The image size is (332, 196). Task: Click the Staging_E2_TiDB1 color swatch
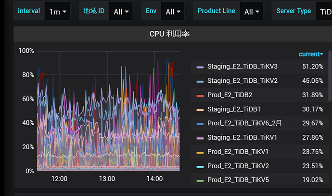pos(200,110)
